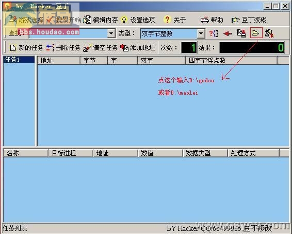
Task: Open the 游戏选择 toolbar item
Action: tap(26, 20)
